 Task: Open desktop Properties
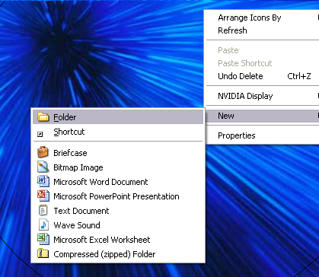point(263,135)
